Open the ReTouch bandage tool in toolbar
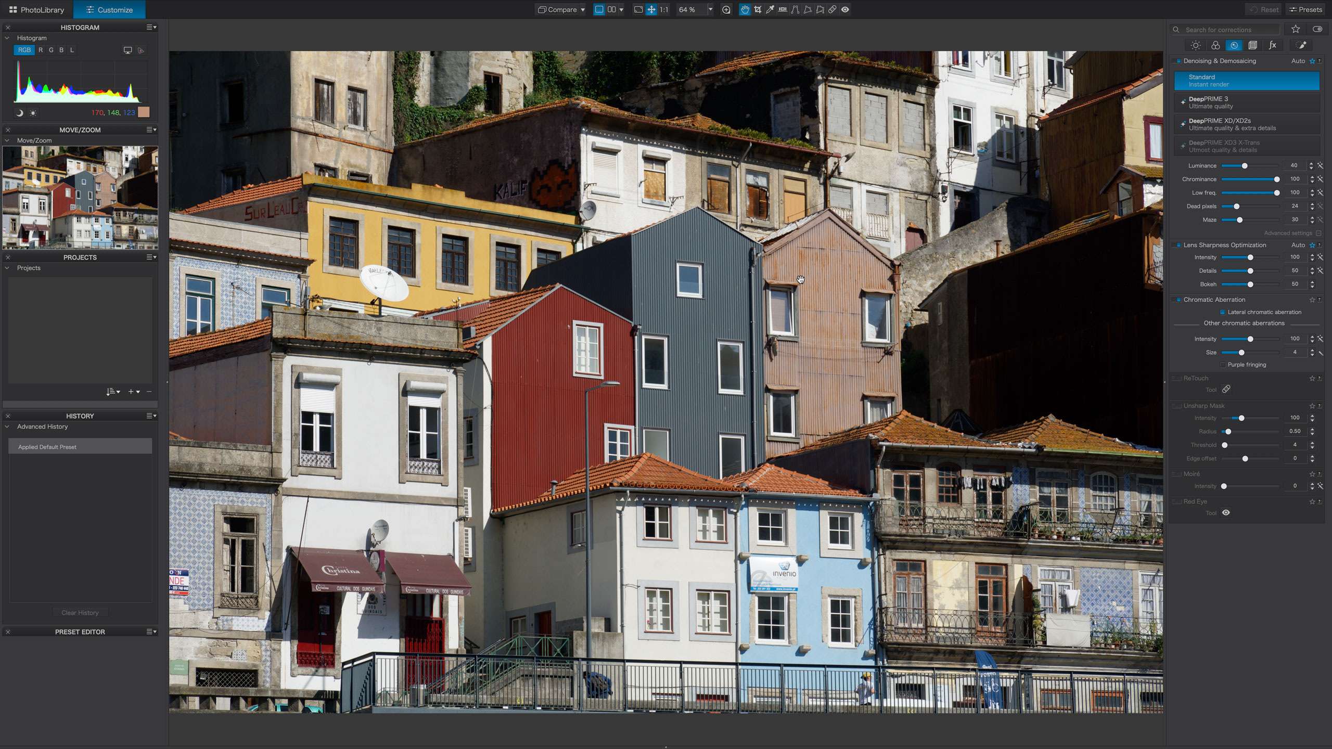Viewport: 1332px width, 749px height. tap(832, 9)
